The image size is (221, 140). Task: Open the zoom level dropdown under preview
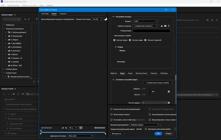click(73, 128)
